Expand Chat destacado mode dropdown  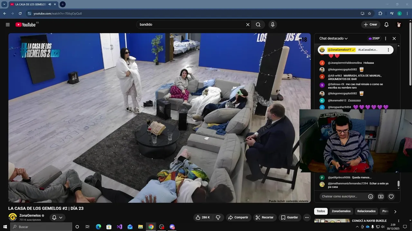point(333,38)
